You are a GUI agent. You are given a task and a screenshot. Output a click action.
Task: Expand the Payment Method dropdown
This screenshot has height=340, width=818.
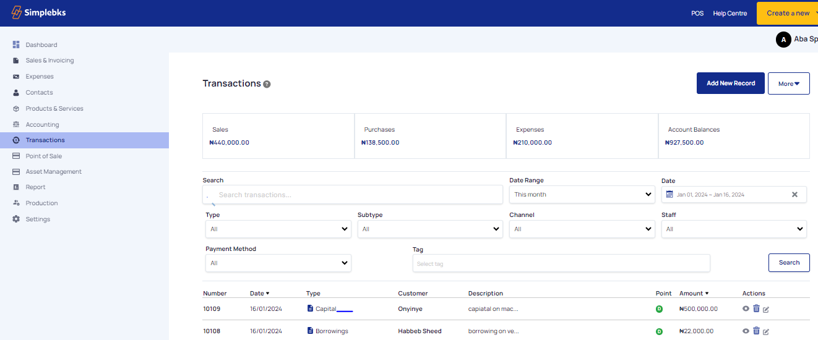tap(278, 263)
